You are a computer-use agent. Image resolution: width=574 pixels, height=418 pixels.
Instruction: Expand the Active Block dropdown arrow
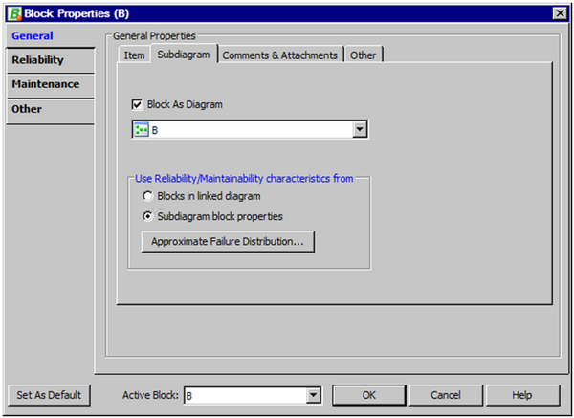tap(314, 395)
